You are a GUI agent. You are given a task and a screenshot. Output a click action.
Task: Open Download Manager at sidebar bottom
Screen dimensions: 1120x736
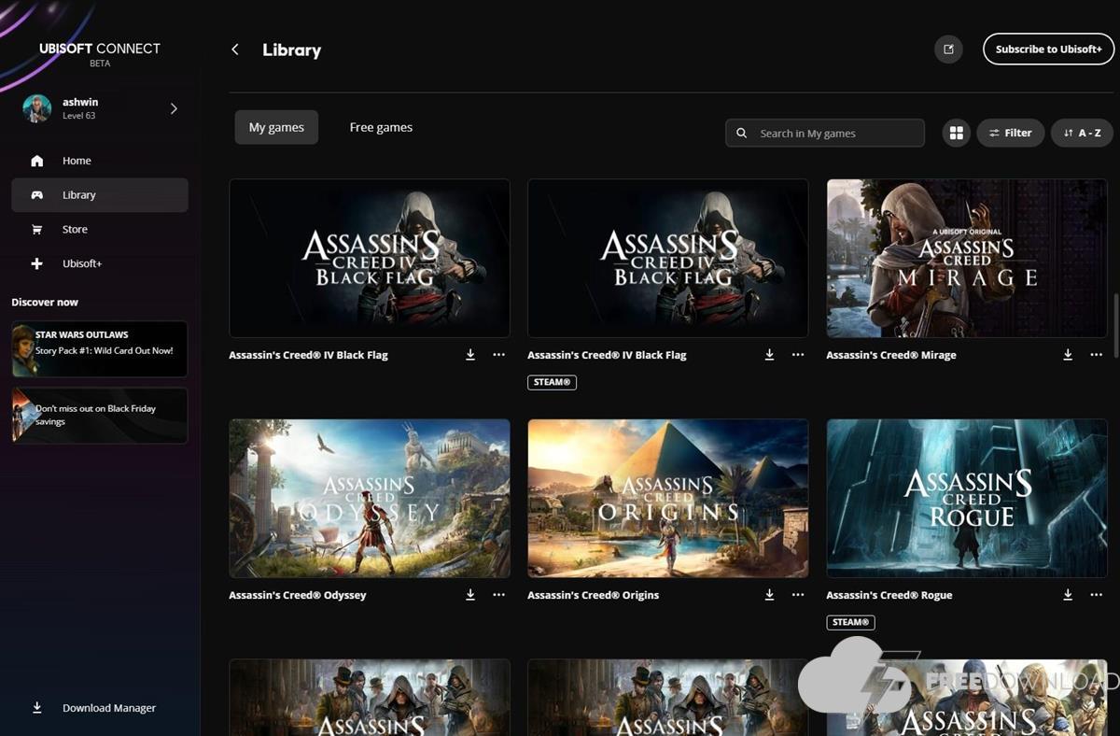108,708
